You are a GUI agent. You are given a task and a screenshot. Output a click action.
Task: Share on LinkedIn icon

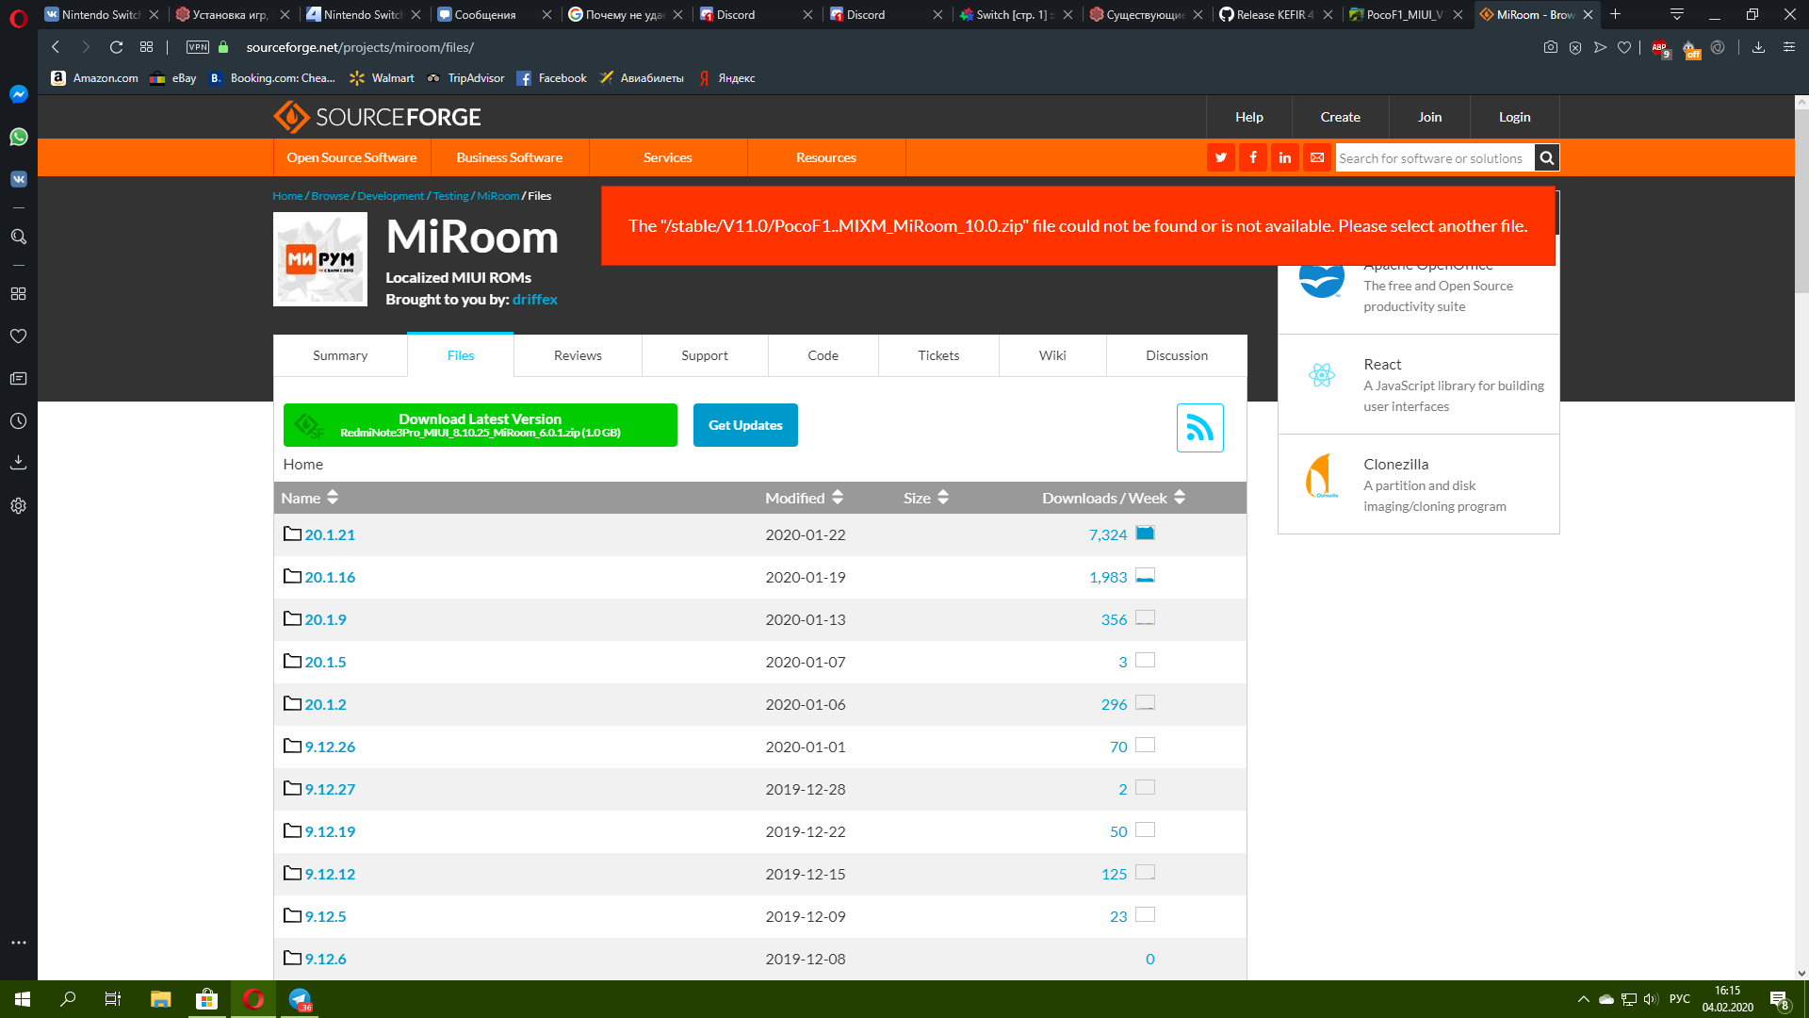coord(1285,157)
